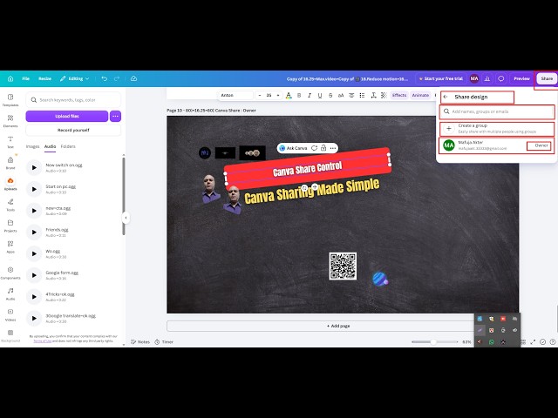Switch to the Folders tab
This screenshot has width=558, height=418.
(x=68, y=146)
